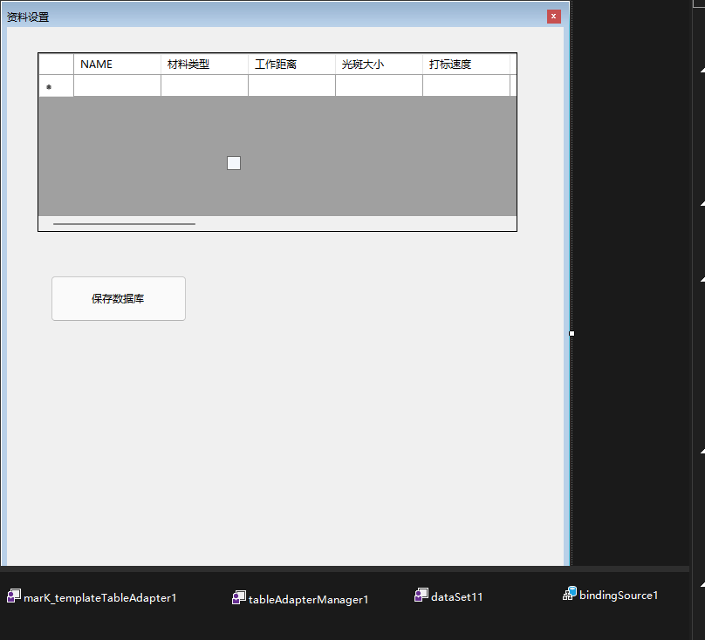Click the new-row asterisk indicator
The height and width of the screenshot is (640, 705).
(x=50, y=85)
